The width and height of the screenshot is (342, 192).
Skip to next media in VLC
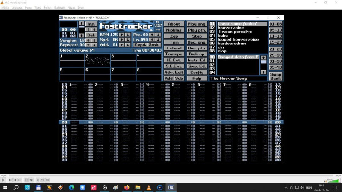[20, 180]
